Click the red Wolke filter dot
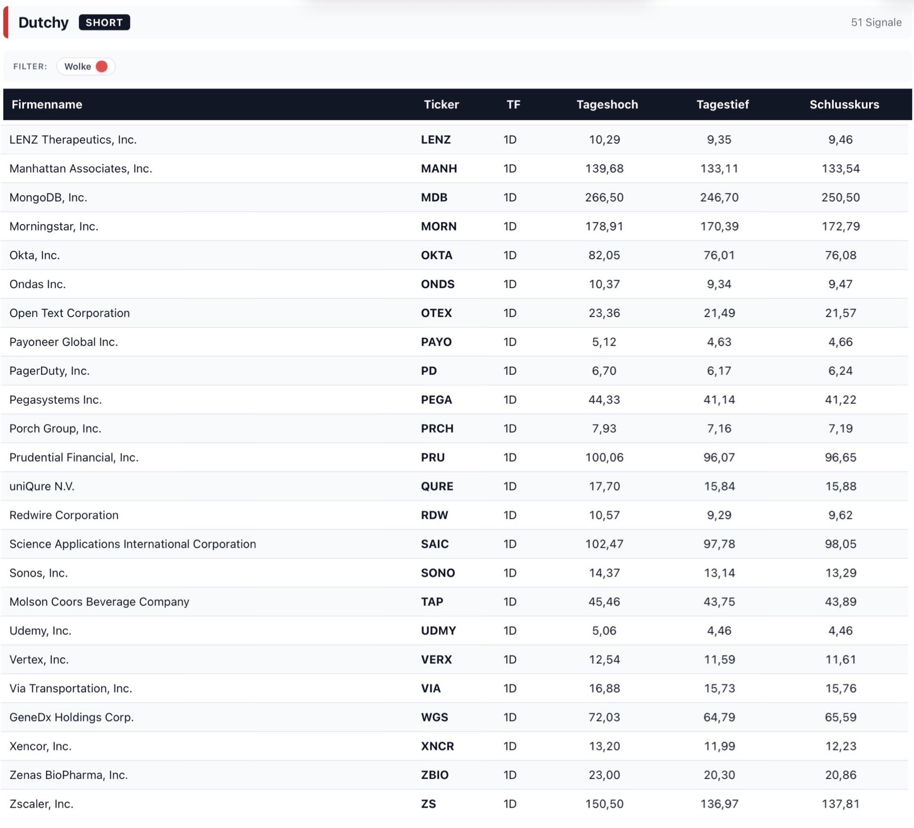The width and height of the screenshot is (914, 828). 102,66
